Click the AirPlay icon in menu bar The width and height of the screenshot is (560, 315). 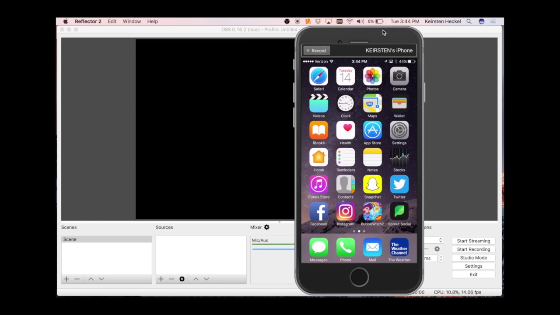(328, 21)
